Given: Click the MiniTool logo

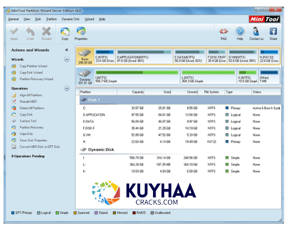Looking at the screenshot, I should point(265,19).
